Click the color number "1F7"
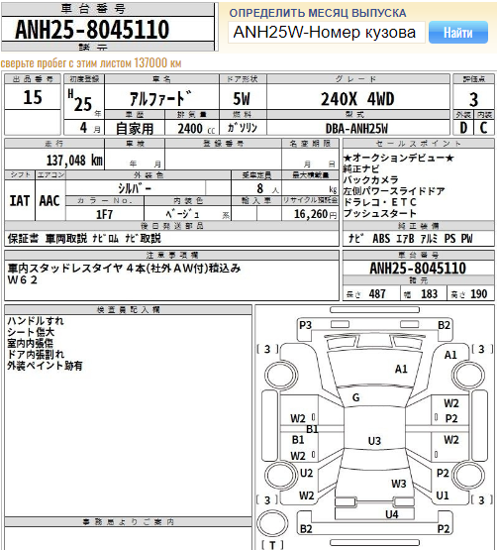 click(104, 214)
